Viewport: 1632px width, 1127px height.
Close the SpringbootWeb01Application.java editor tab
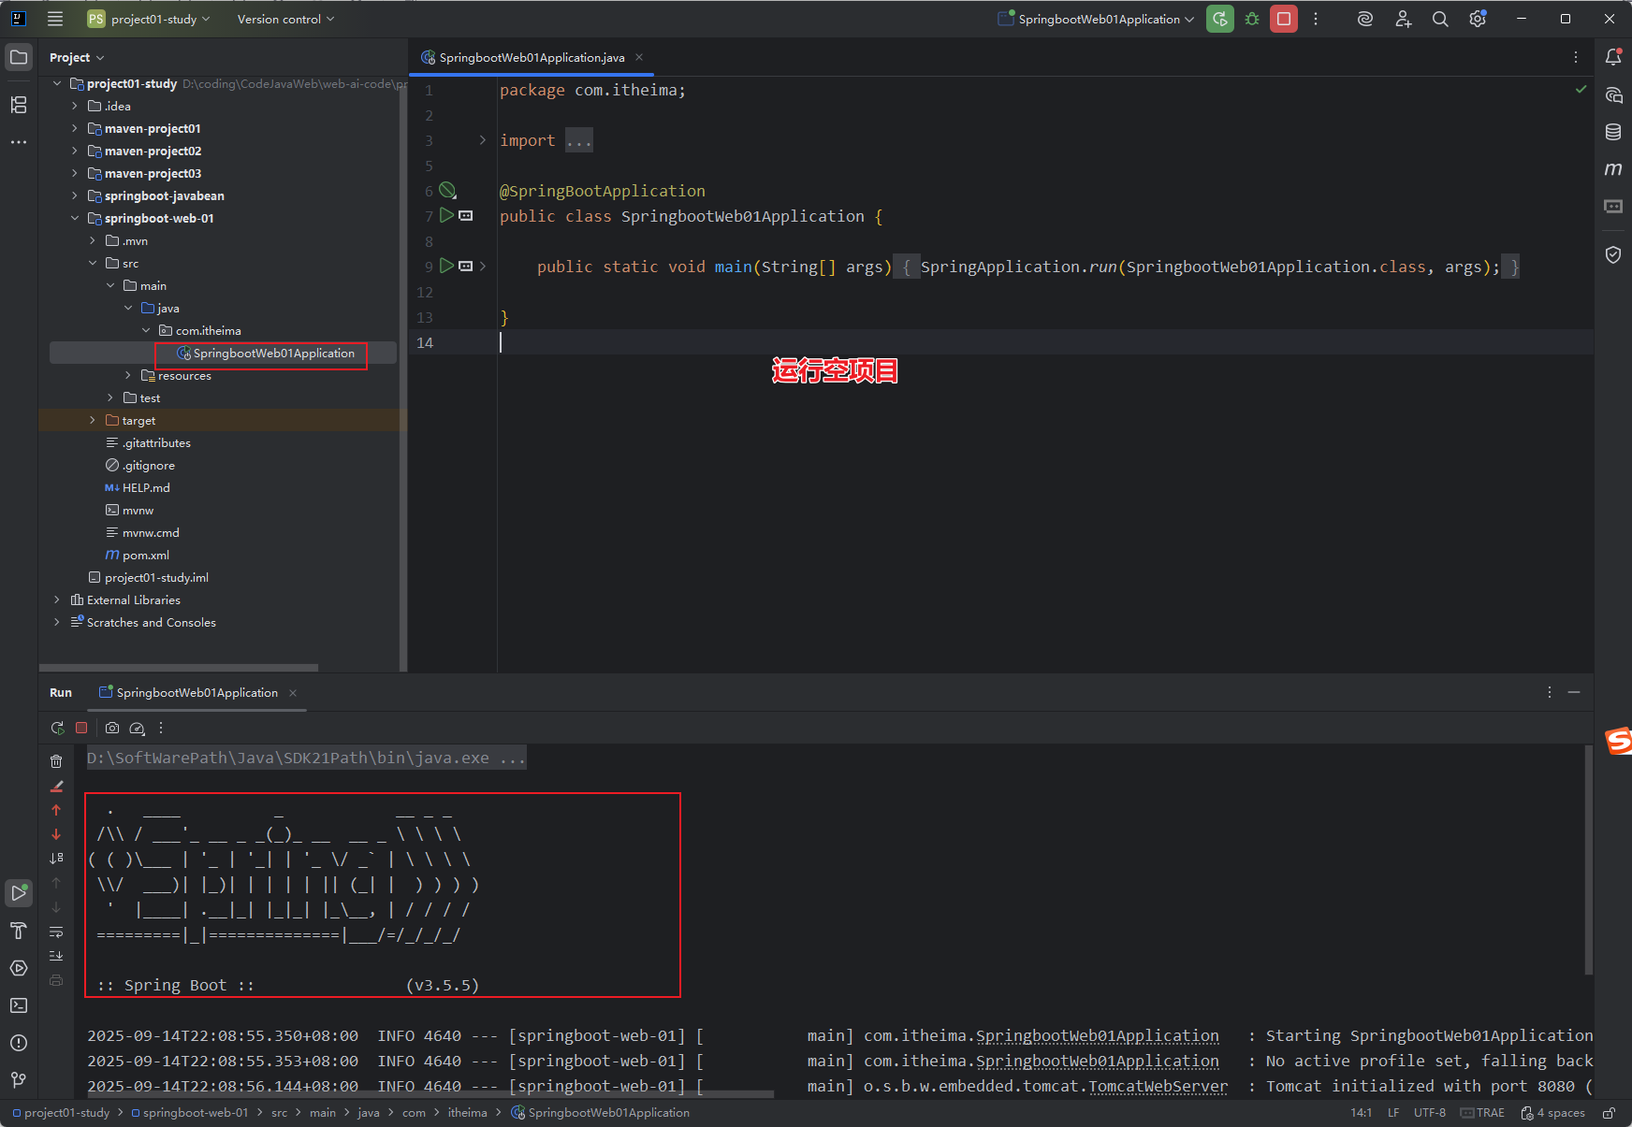pos(639,57)
